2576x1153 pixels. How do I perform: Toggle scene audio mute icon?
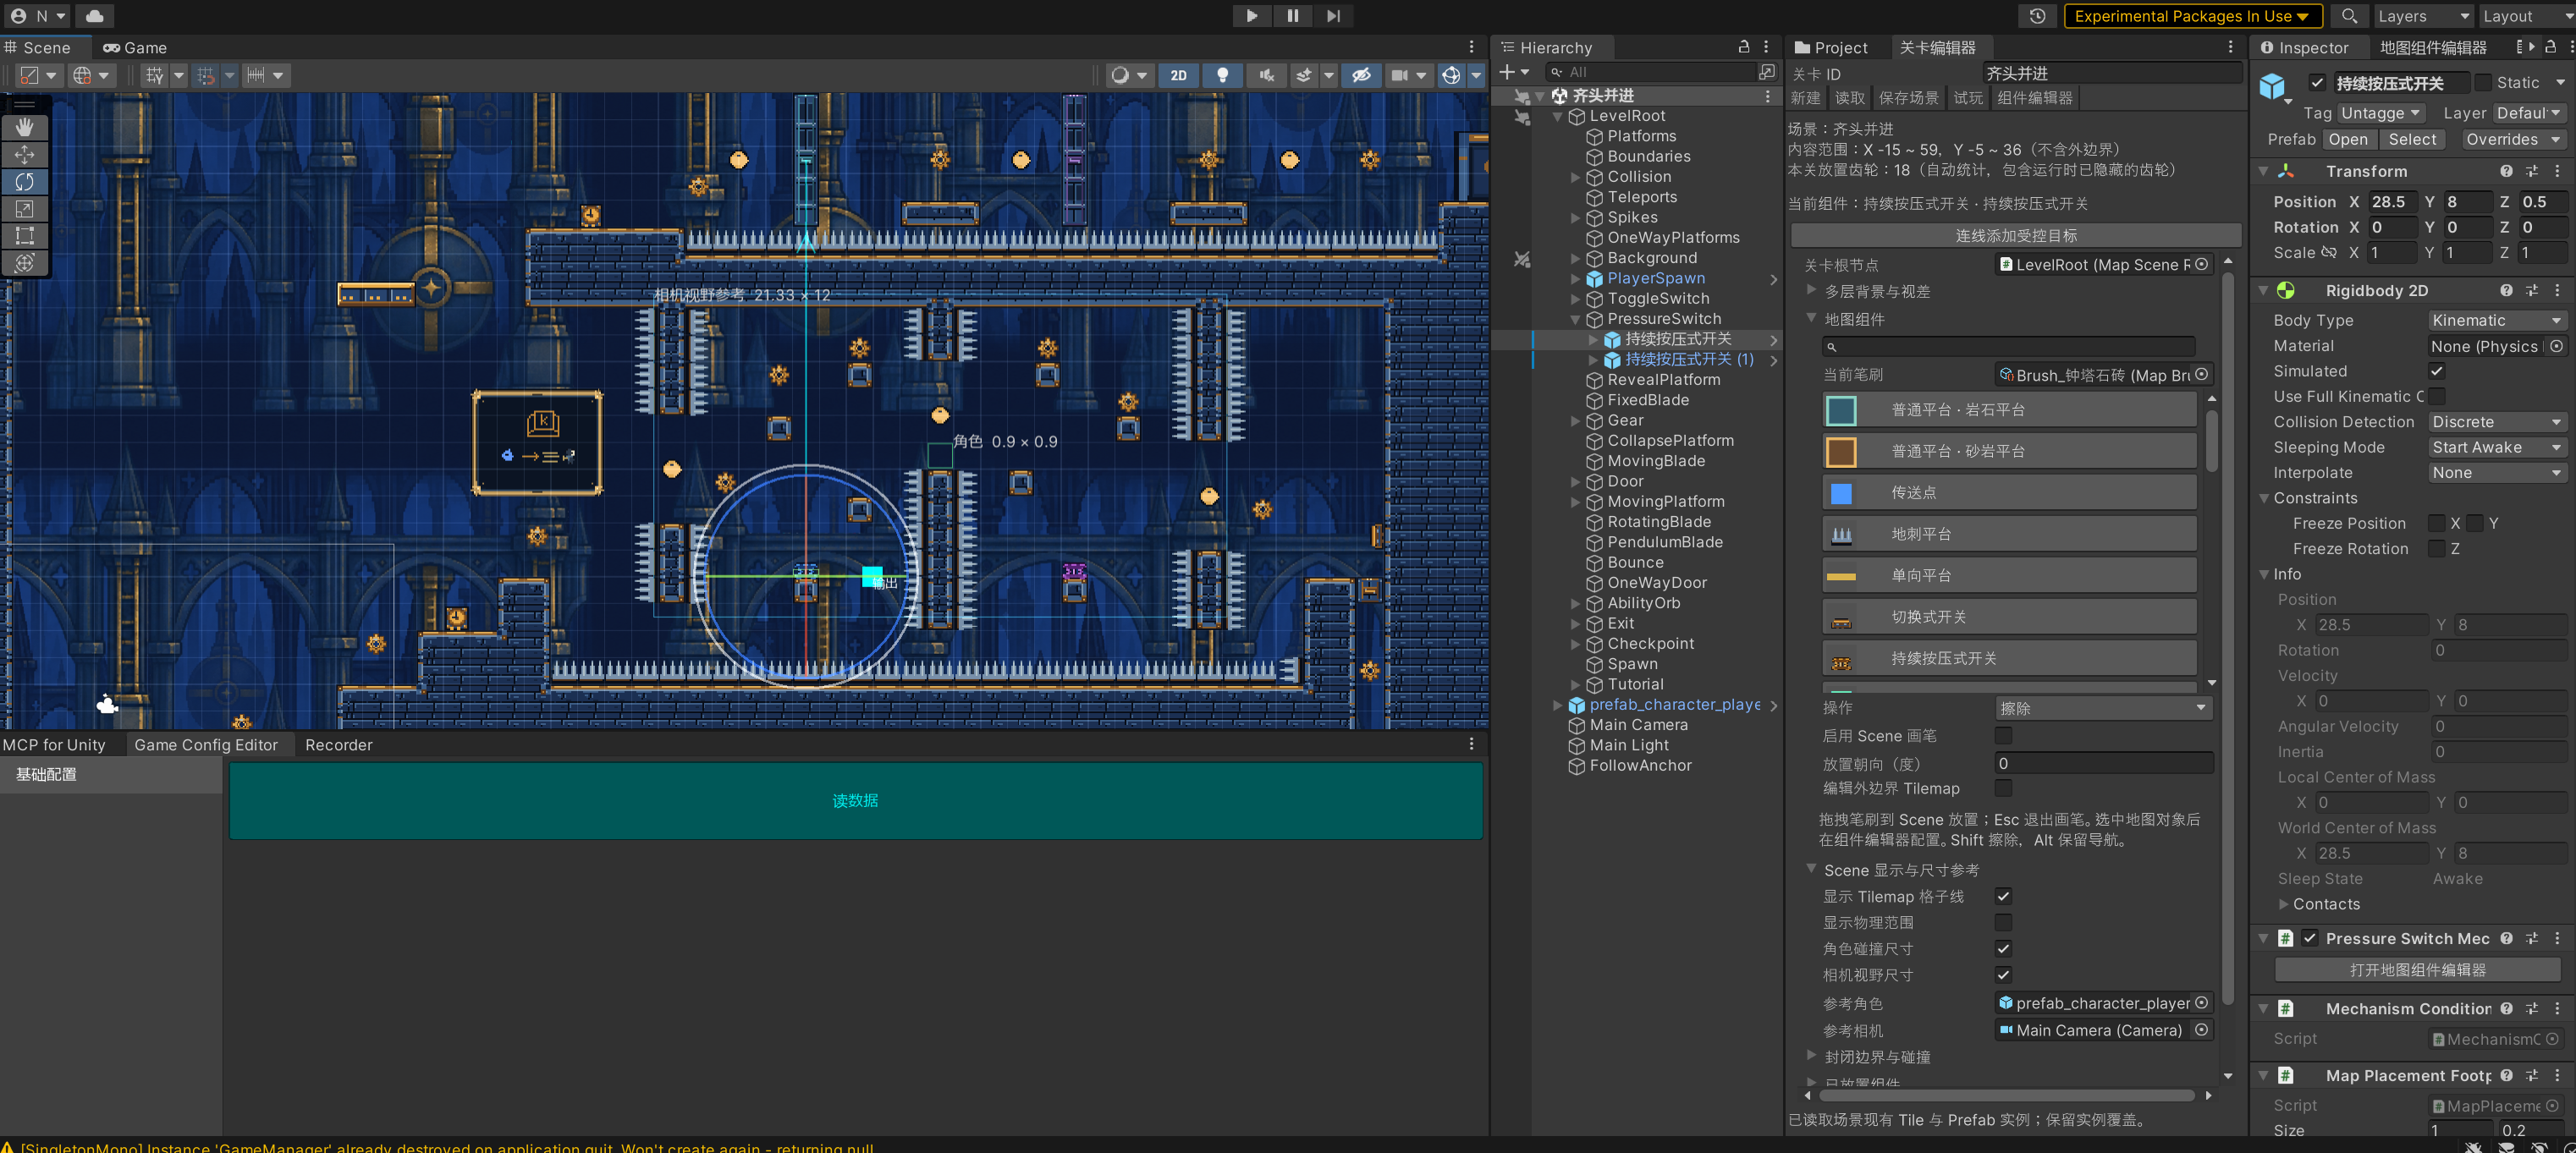click(1266, 75)
